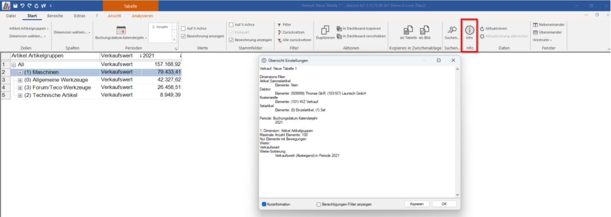Click the refresh icon in quick access toolbar
The image size is (611, 217).
[x=36, y=5]
